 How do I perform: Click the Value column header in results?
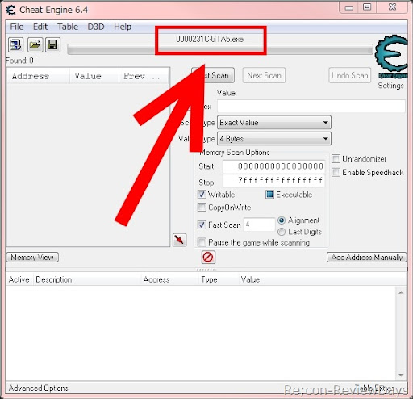coord(94,76)
